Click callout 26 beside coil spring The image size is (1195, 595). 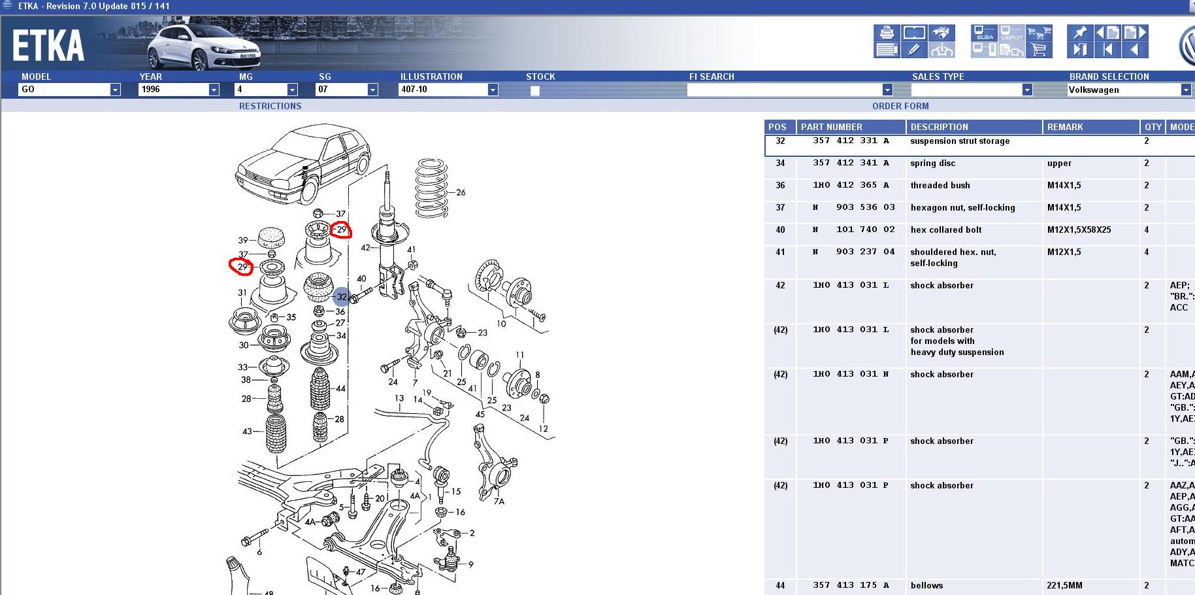(461, 192)
